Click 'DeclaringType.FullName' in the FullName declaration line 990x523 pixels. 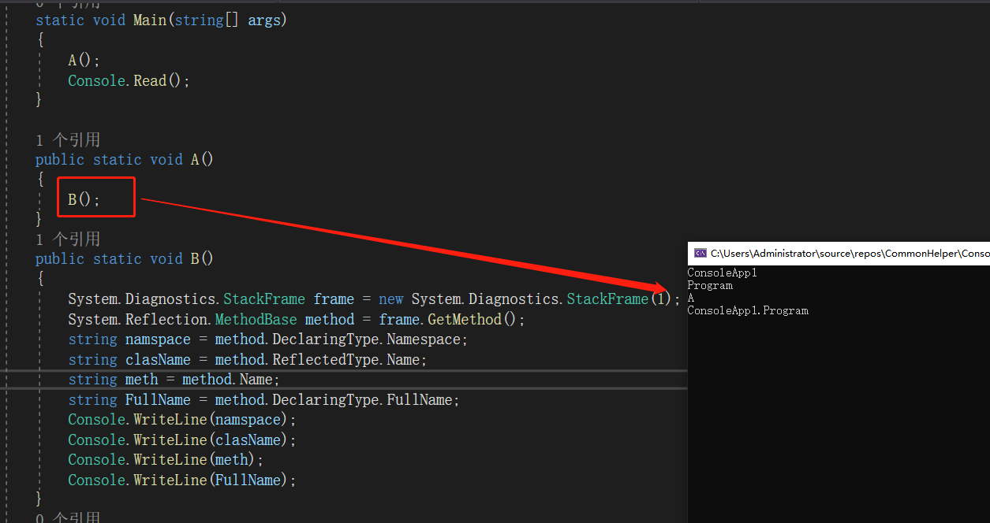click(362, 399)
